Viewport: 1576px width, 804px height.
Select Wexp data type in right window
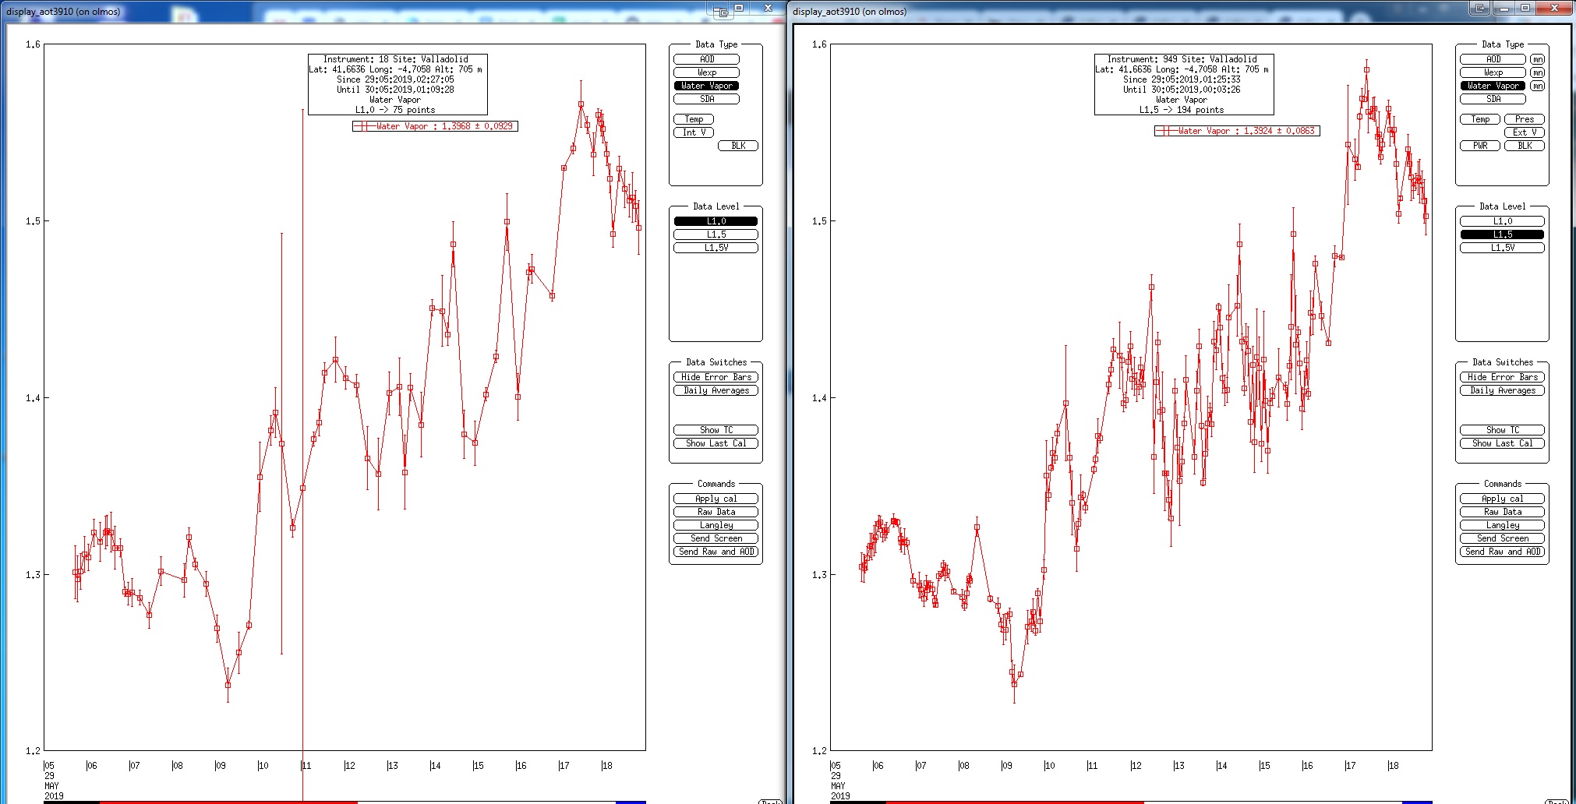click(x=1493, y=72)
